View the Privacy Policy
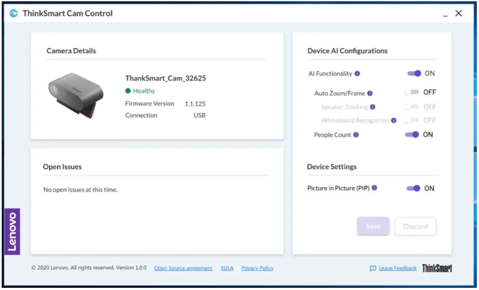Image resolution: width=479 pixels, height=290 pixels. pos(257,268)
